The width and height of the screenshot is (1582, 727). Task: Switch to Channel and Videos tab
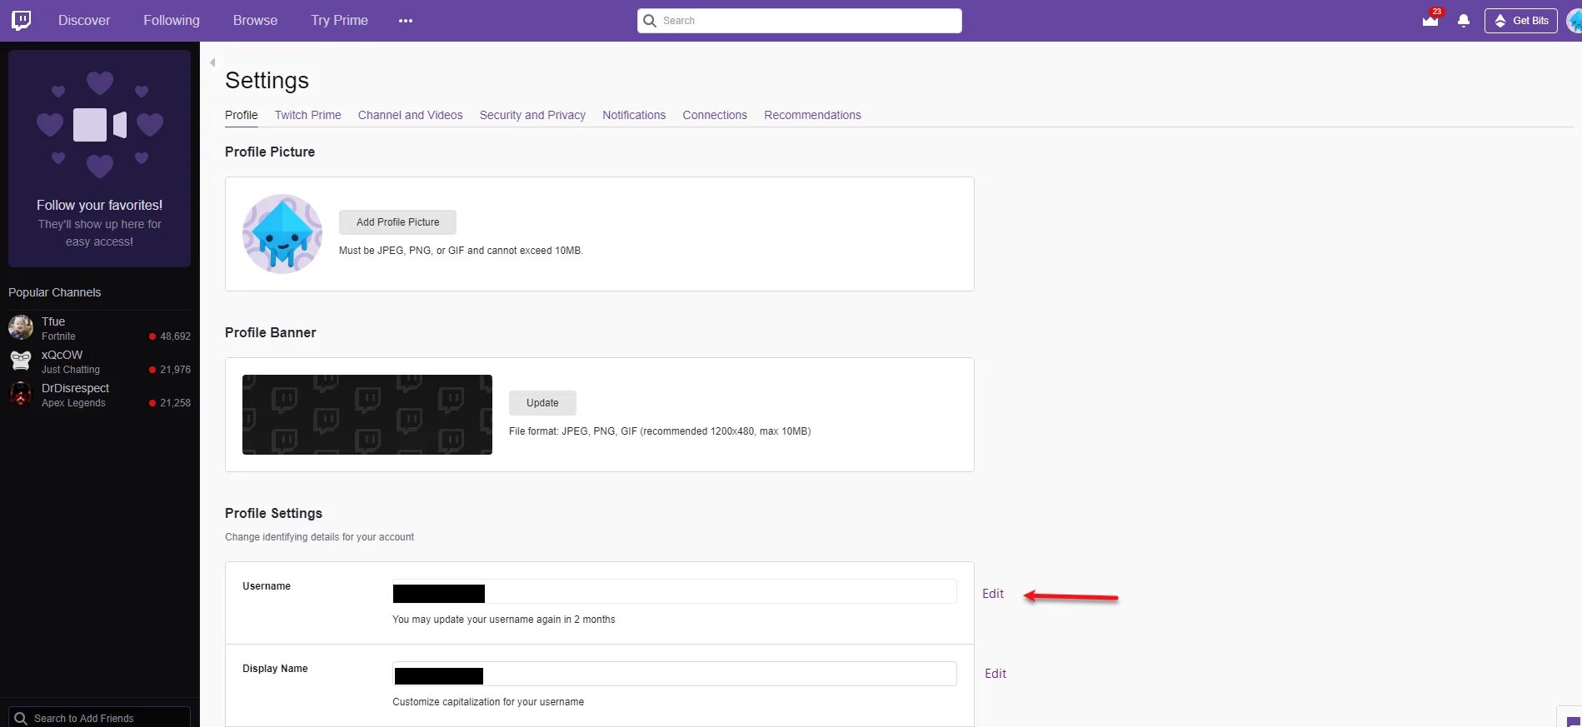click(x=411, y=115)
